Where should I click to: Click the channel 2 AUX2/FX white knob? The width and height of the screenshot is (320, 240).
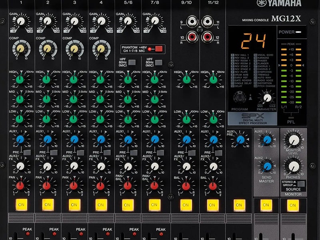pyautogui.click(x=47, y=166)
